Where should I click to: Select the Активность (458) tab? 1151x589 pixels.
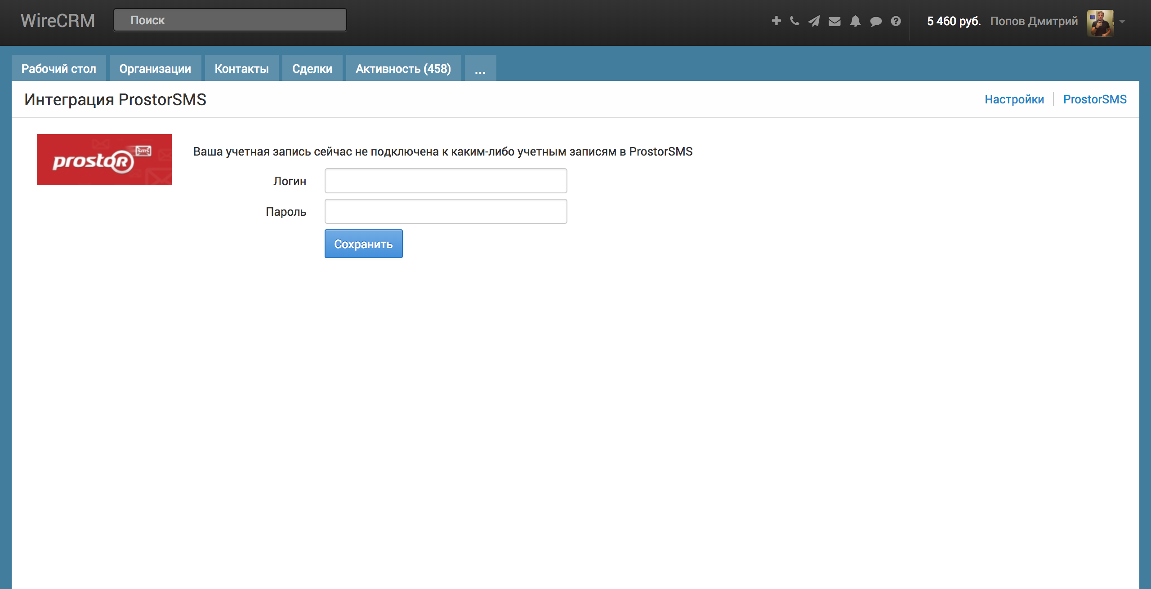[x=403, y=68]
